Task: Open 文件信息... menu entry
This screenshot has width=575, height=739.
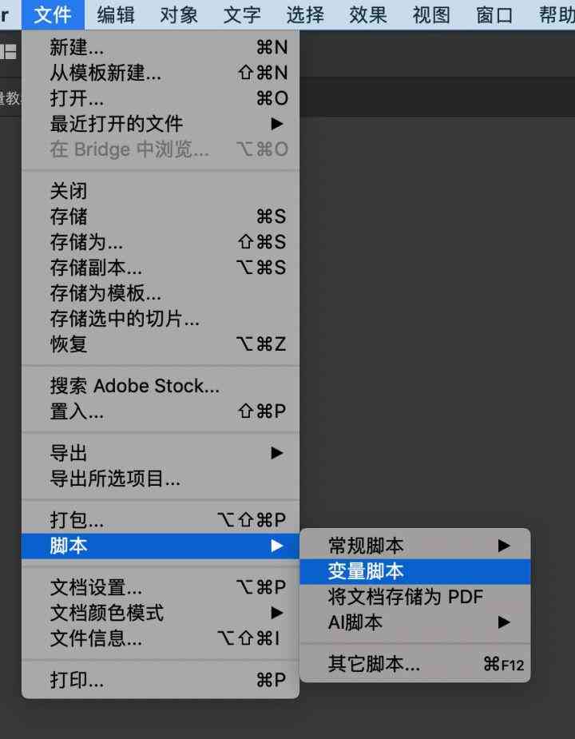Action: (x=161, y=638)
